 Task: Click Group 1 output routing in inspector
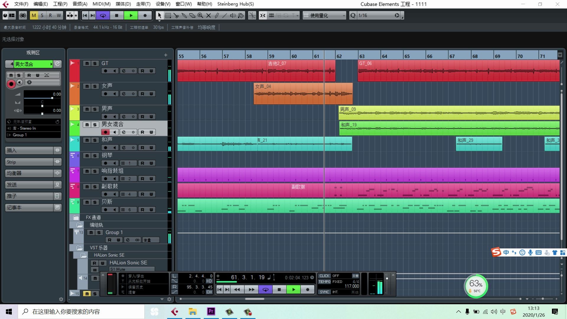(33, 135)
